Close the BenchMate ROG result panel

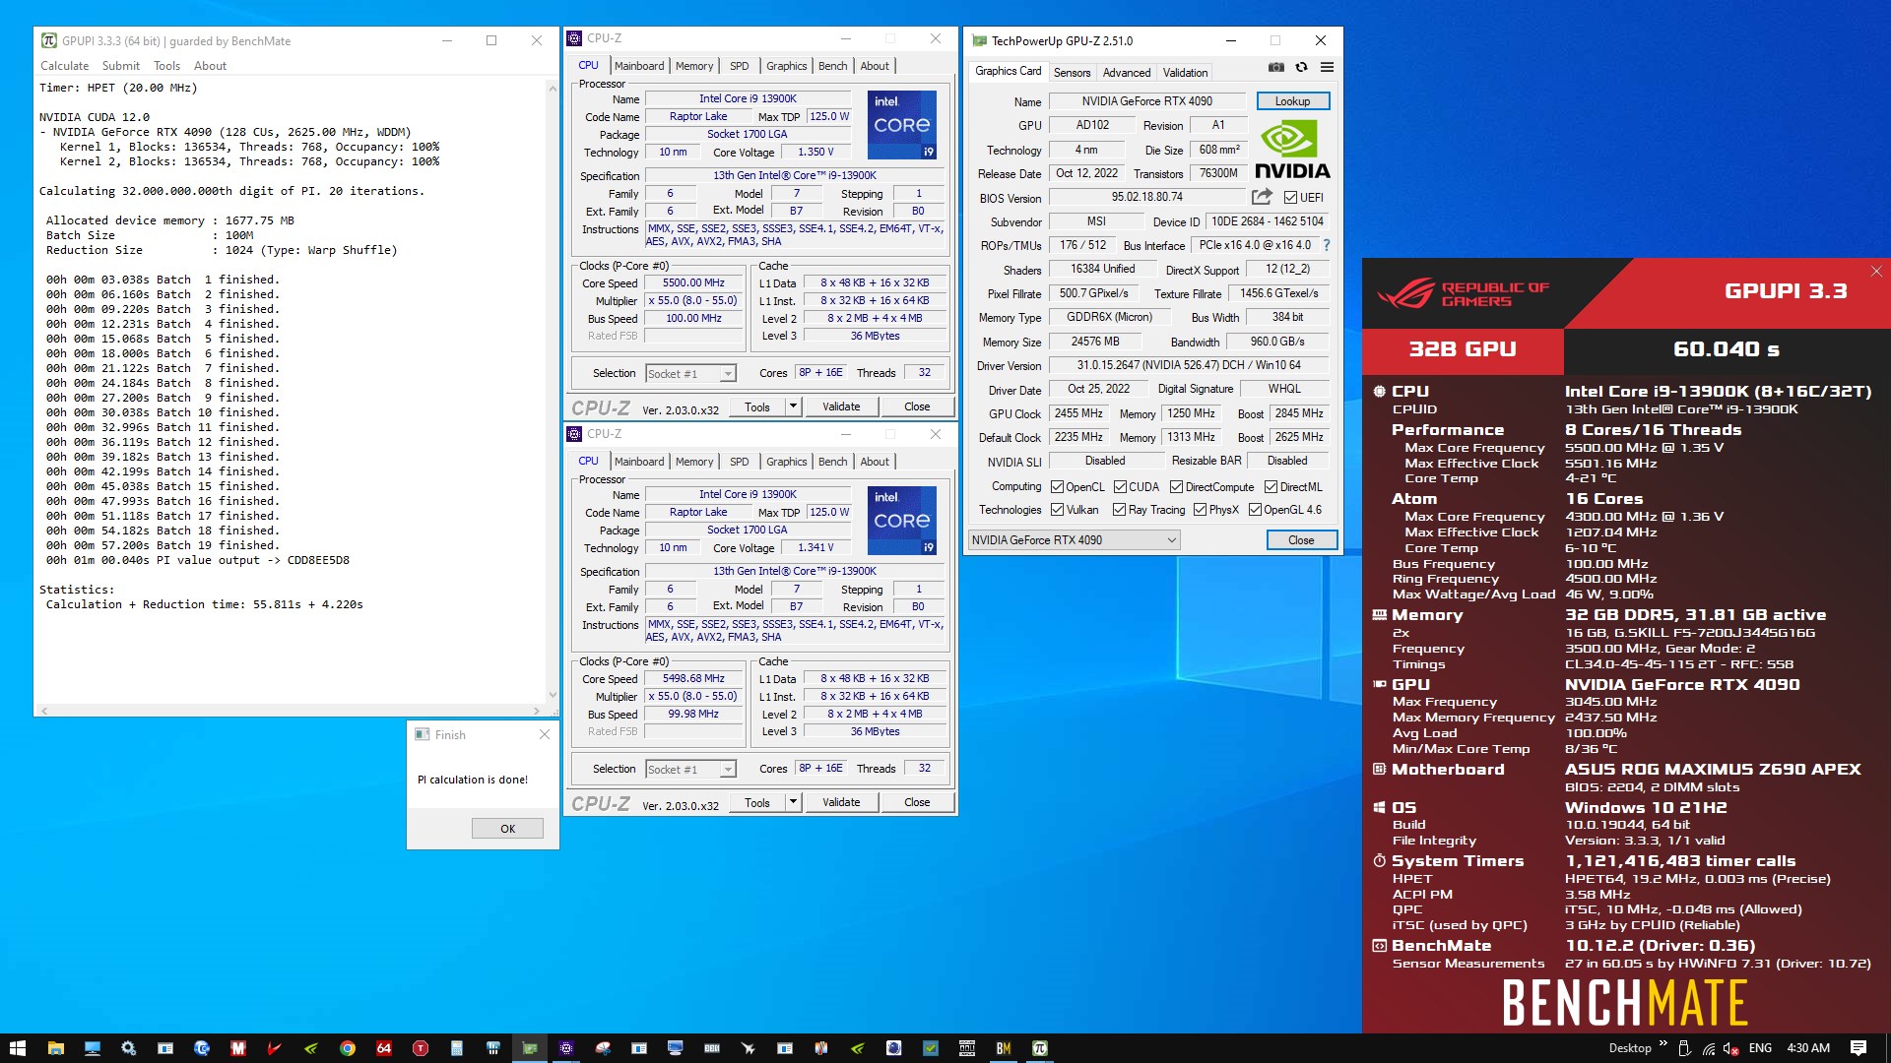click(1875, 271)
